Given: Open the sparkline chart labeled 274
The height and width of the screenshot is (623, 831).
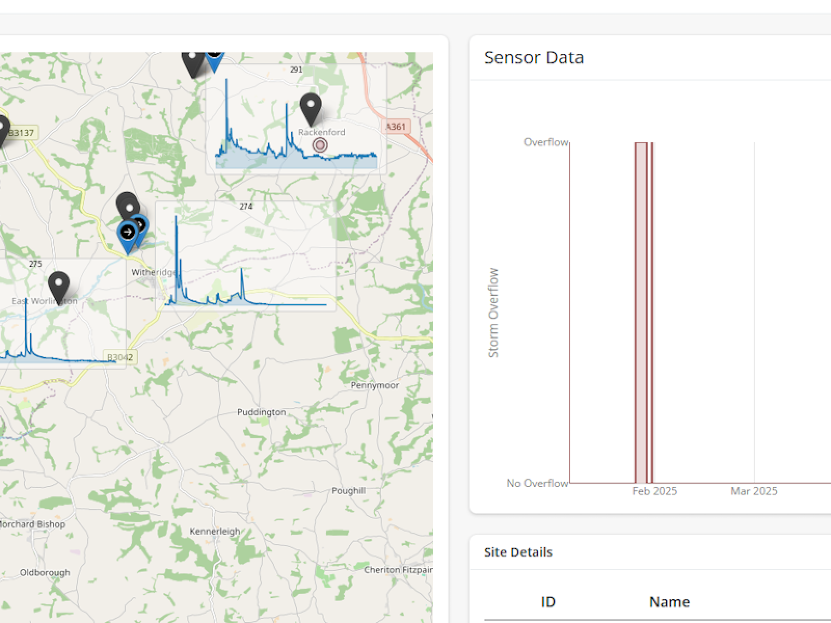Looking at the screenshot, I should coord(245,256).
